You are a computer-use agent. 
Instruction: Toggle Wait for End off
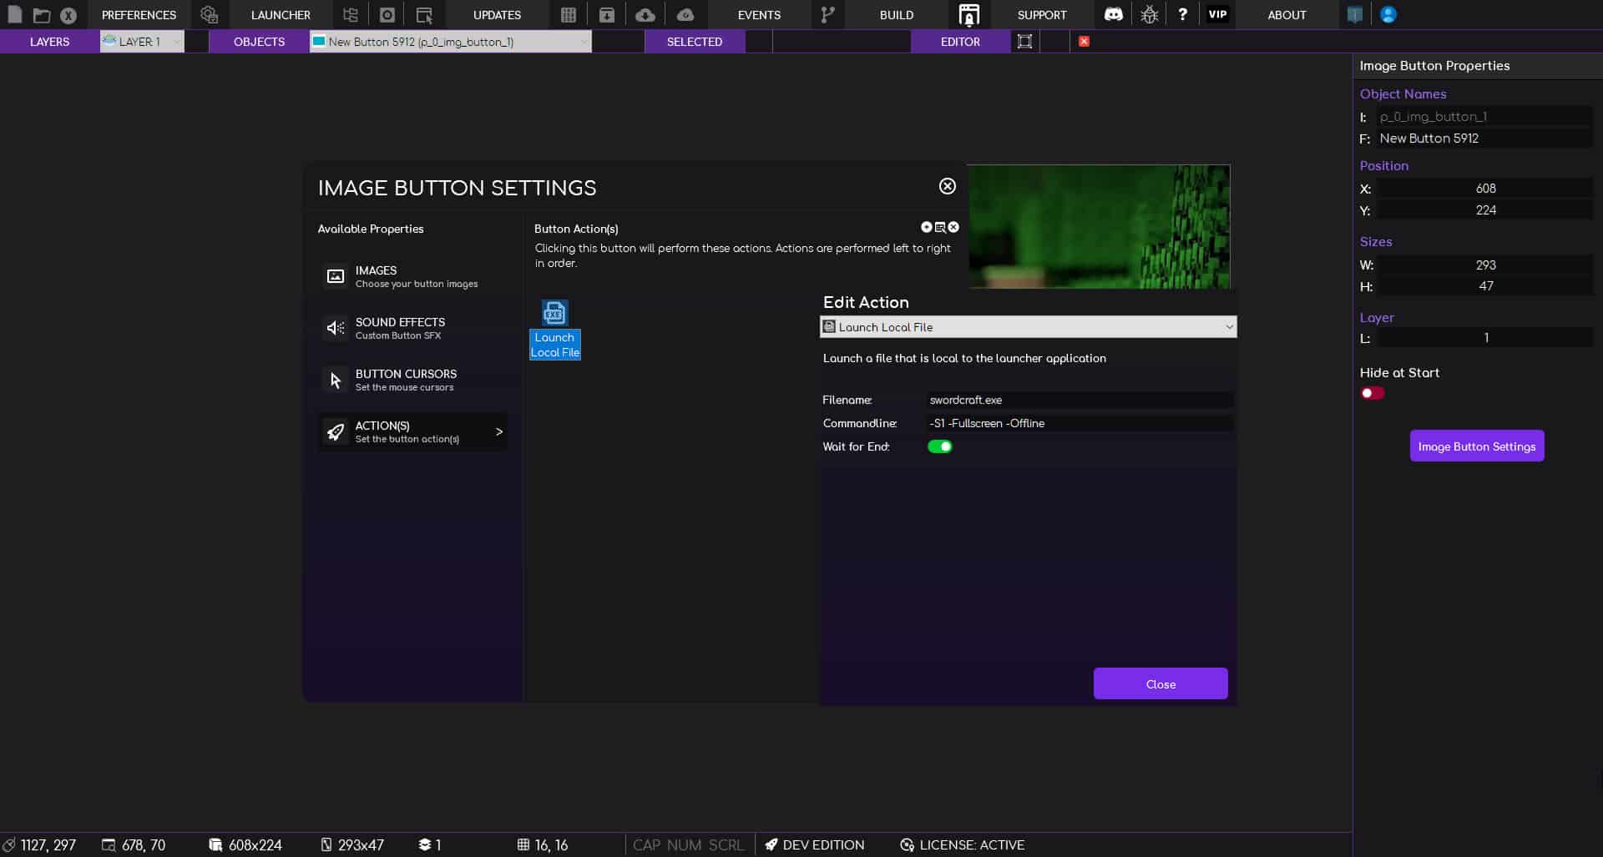[941, 446]
